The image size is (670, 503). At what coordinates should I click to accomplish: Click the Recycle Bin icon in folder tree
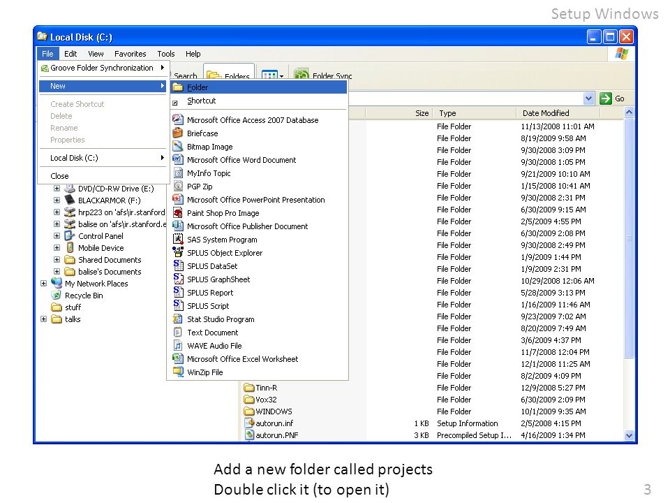click(57, 295)
